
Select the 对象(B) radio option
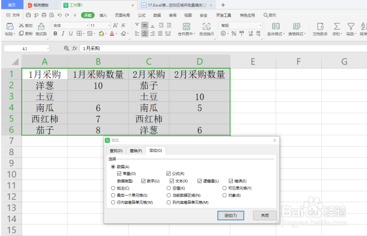click(224, 196)
